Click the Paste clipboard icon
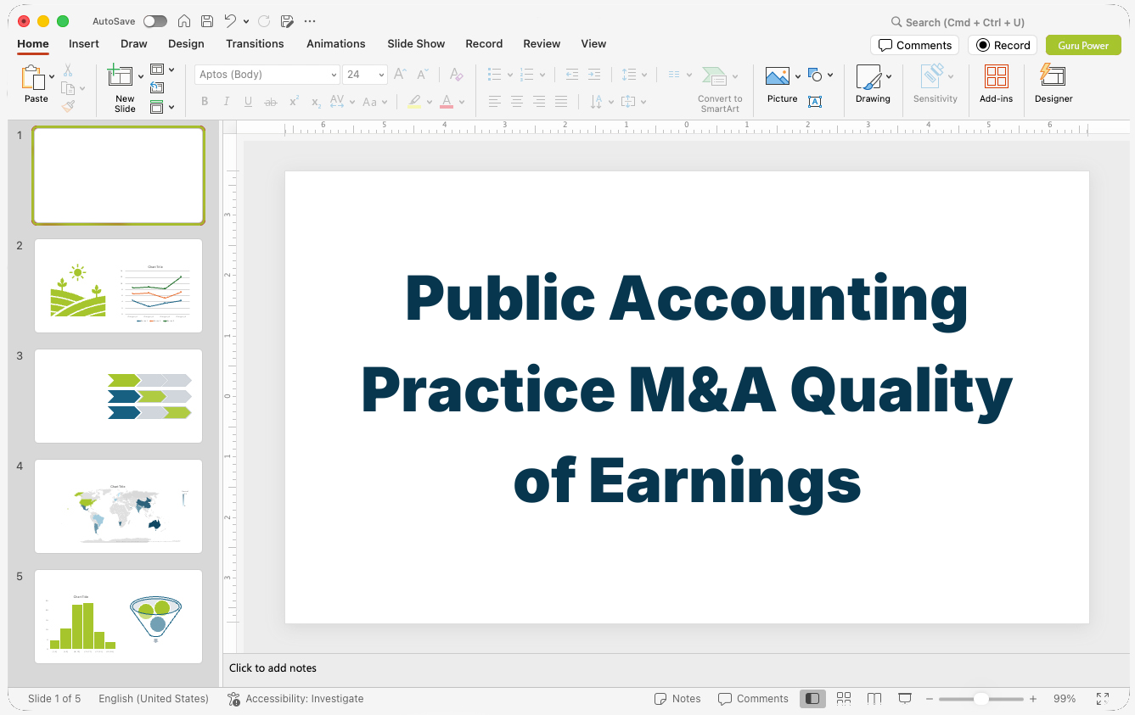The width and height of the screenshot is (1135, 715). 33,77
